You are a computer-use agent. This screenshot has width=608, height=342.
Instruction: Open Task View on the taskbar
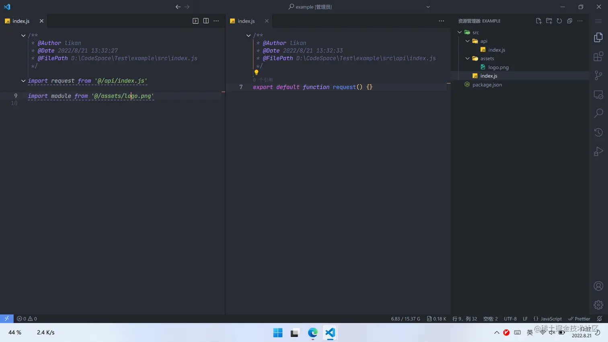pos(295,333)
